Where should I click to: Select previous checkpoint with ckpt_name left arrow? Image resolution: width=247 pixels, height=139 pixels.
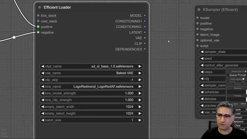[42, 66]
